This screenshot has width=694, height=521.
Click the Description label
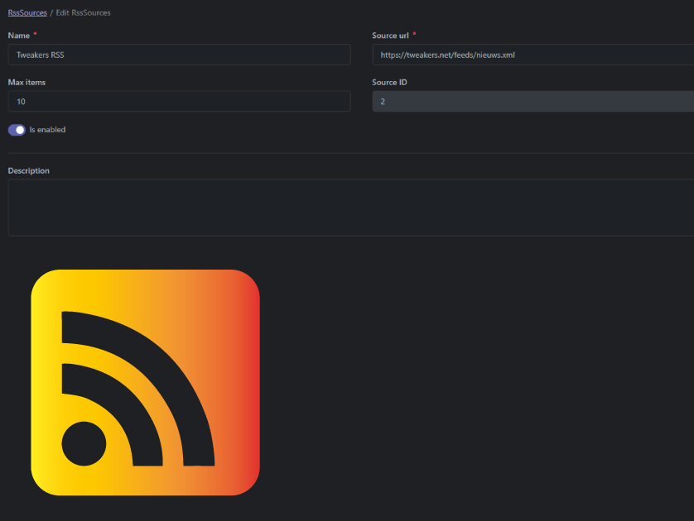pyautogui.click(x=29, y=171)
